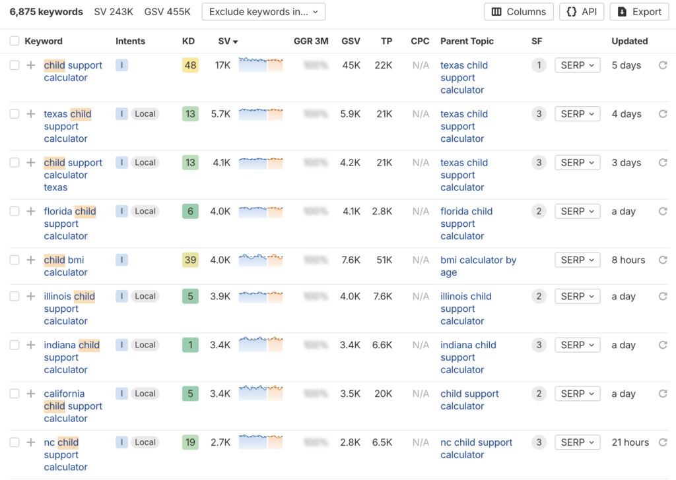The height and width of the screenshot is (480, 676).
Task: Click refresh icon for nc child support calculator
Action: point(663,442)
